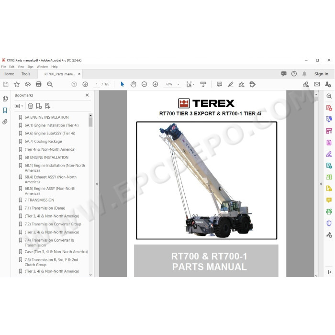Share a link to the file
The height and width of the screenshot is (335, 335).
tap(306, 84)
